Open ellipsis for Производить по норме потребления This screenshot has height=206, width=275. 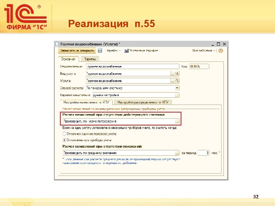point(177,121)
